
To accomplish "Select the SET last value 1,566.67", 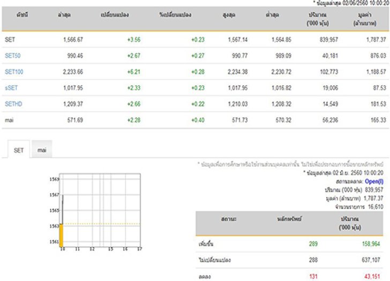I will point(73,39).
